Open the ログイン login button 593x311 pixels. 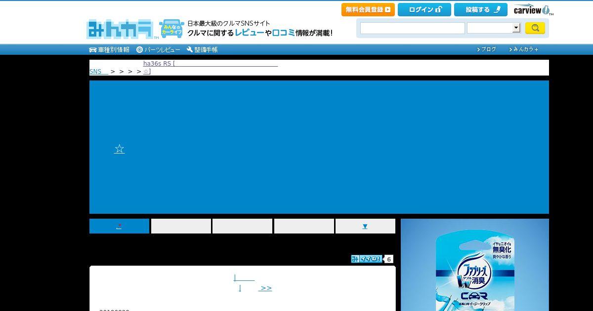424,9
